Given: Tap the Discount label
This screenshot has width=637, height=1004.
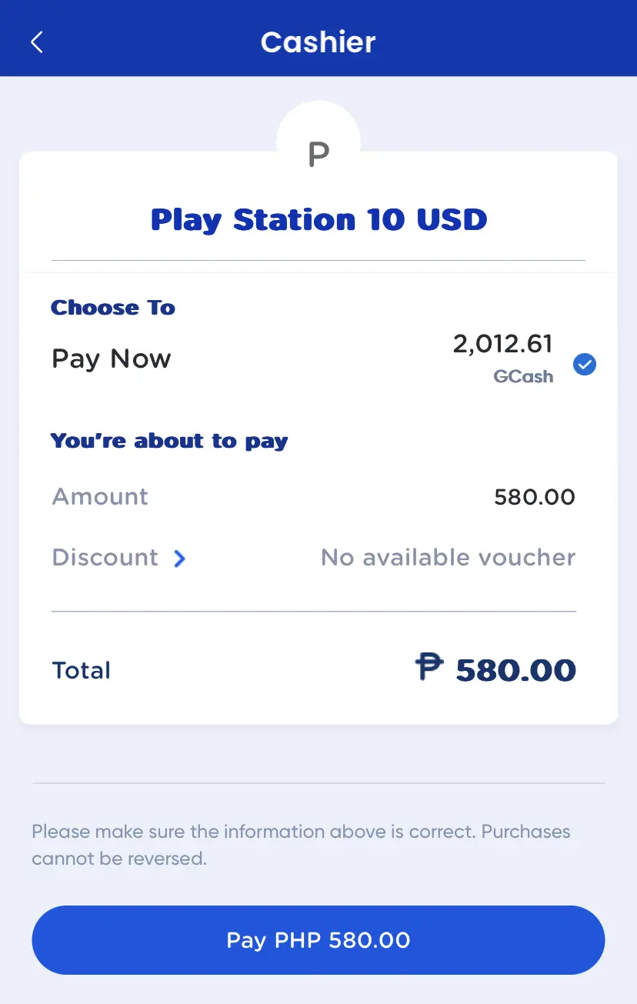Looking at the screenshot, I should (105, 557).
